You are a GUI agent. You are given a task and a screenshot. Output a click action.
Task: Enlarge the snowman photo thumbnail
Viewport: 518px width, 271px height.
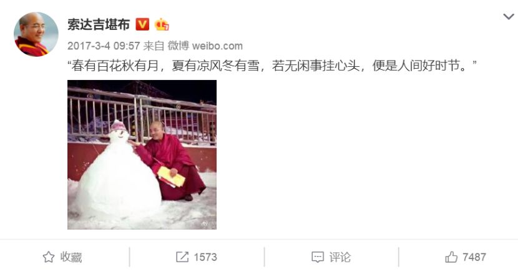(142, 155)
